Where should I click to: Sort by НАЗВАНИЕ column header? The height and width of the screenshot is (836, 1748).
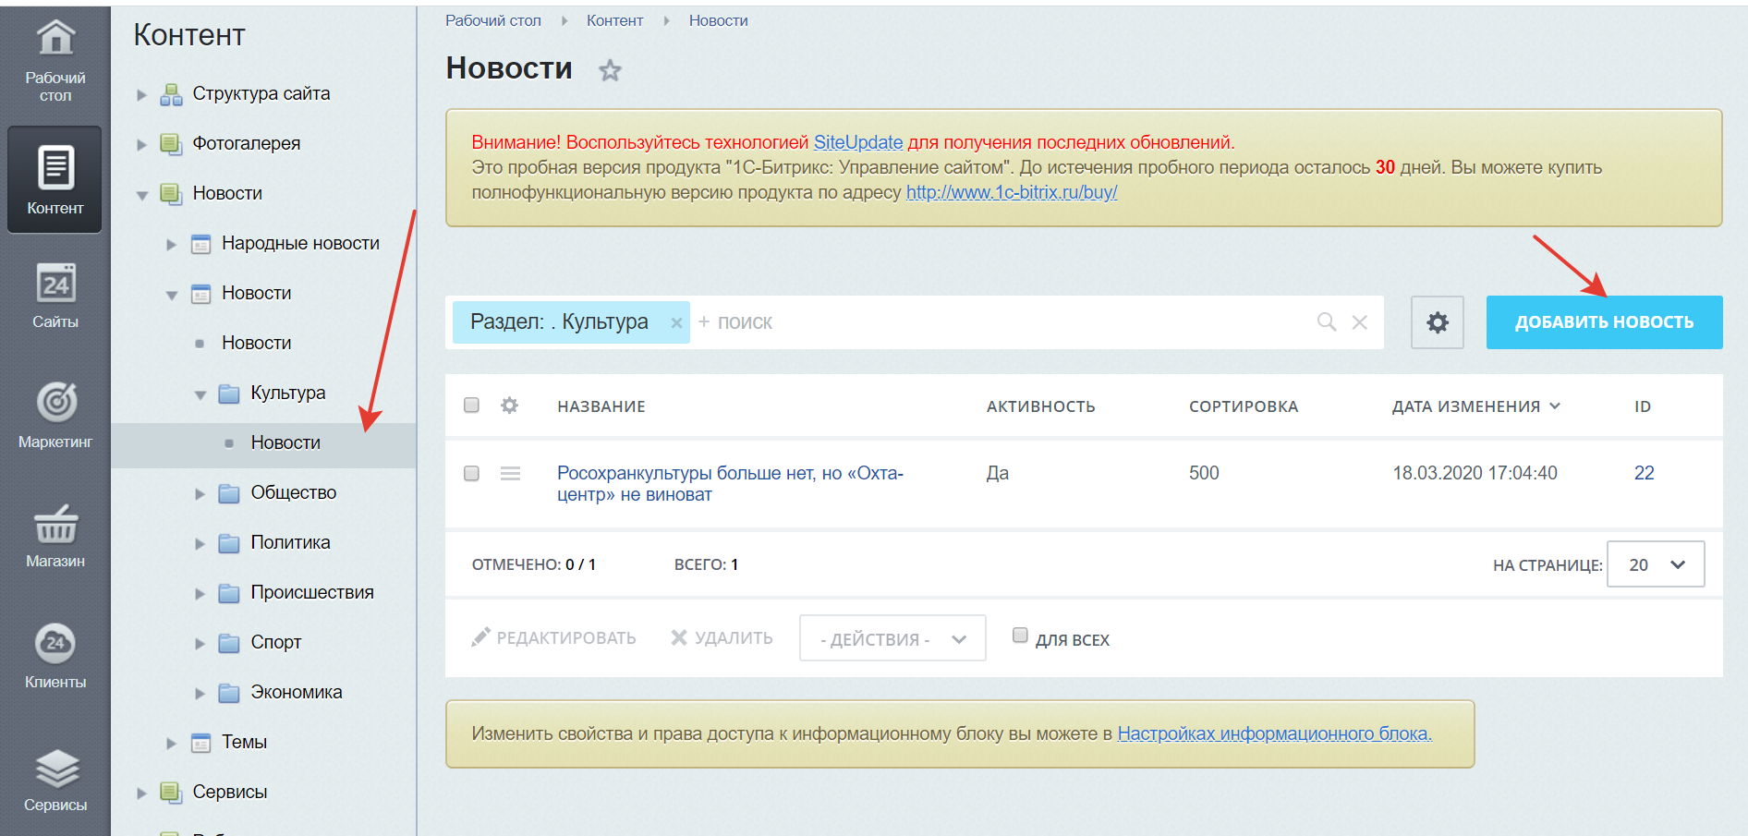(601, 406)
